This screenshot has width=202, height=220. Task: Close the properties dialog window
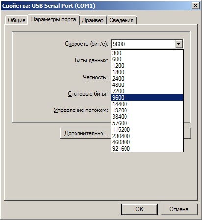(195, 6)
